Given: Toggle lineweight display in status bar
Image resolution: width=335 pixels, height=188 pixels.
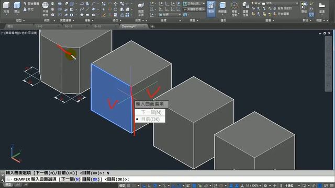Looking at the screenshot, I should [188, 186].
